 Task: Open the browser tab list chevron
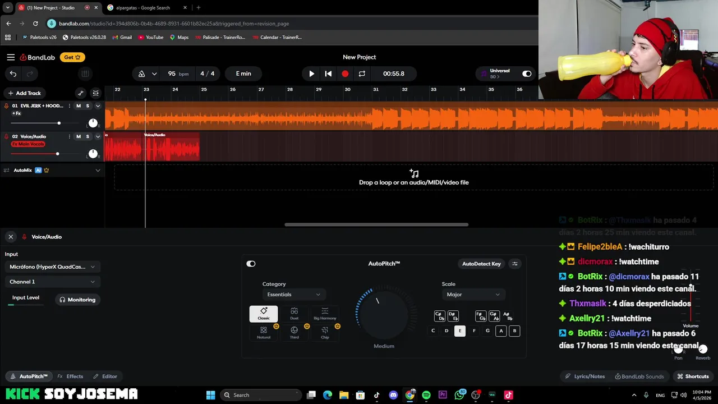click(x=7, y=8)
